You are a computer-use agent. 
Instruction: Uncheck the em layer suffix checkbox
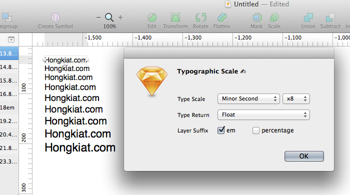[x=221, y=130]
